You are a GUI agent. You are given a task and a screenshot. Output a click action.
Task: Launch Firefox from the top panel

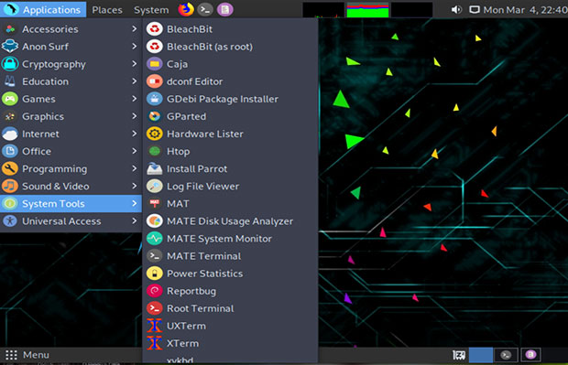186,9
